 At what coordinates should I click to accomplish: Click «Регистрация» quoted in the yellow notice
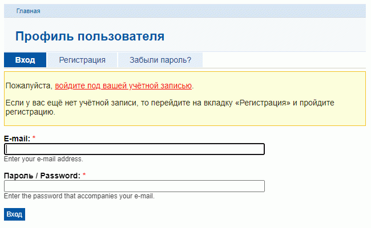click(263, 103)
